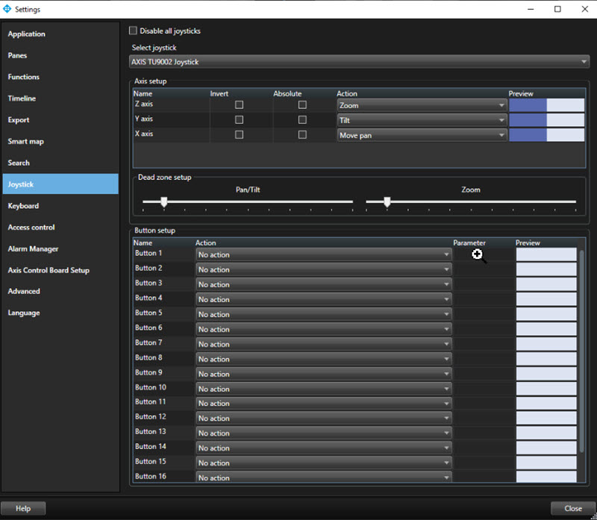Image resolution: width=597 pixels, height=520 pixels.
Task: Go to Axis Control Board Setup tab
Action: pyautogui.click(x=49, y=270)
